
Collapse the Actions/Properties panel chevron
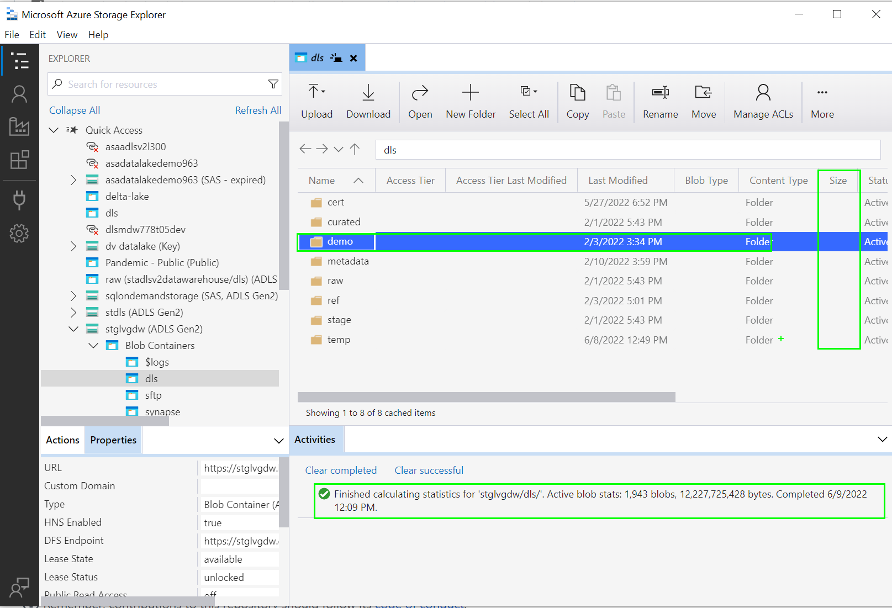(278, 441)
